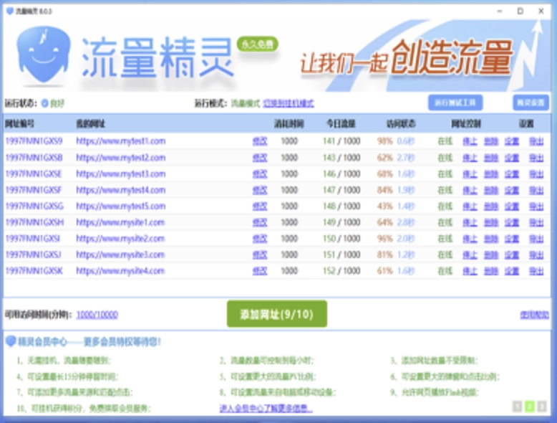Image resolution: width=557 pixels, height=423 pixels.
Task: Stop the mytest5.com site via 停止
Action: (470, 206)
